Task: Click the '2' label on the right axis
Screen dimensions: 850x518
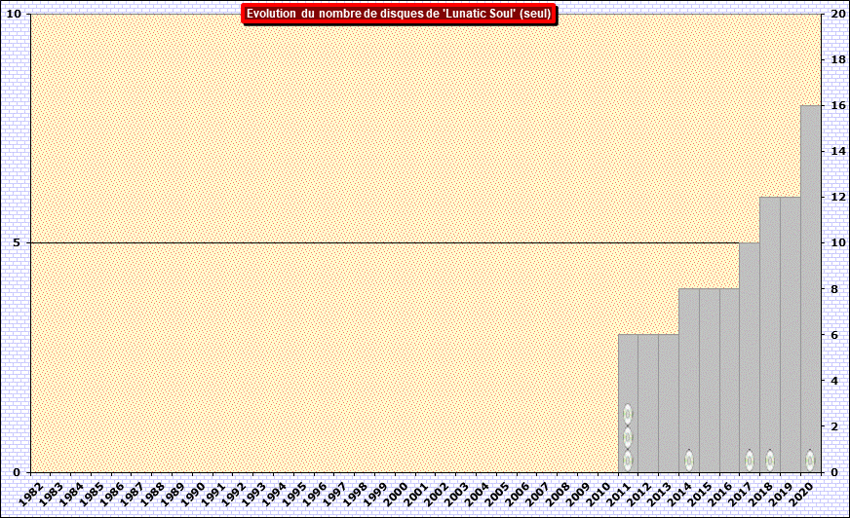Action: 834,426
